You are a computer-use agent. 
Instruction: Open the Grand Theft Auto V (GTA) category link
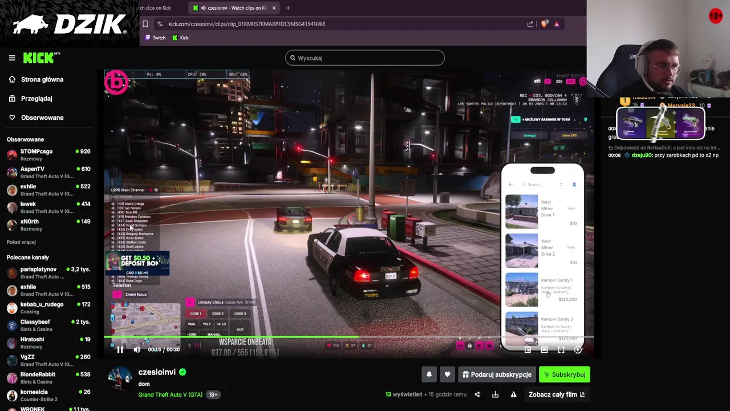coord(170,394)
